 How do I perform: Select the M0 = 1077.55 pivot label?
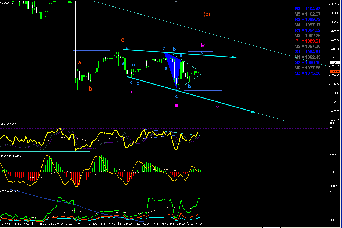tap(308, 68)
